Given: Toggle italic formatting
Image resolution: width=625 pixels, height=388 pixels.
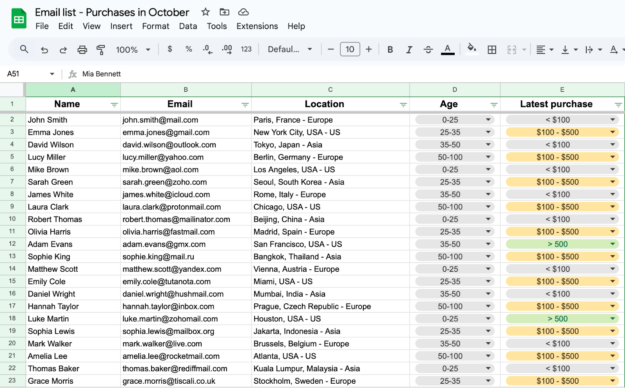Looking at the screenshot, I should tap(409, 49).
